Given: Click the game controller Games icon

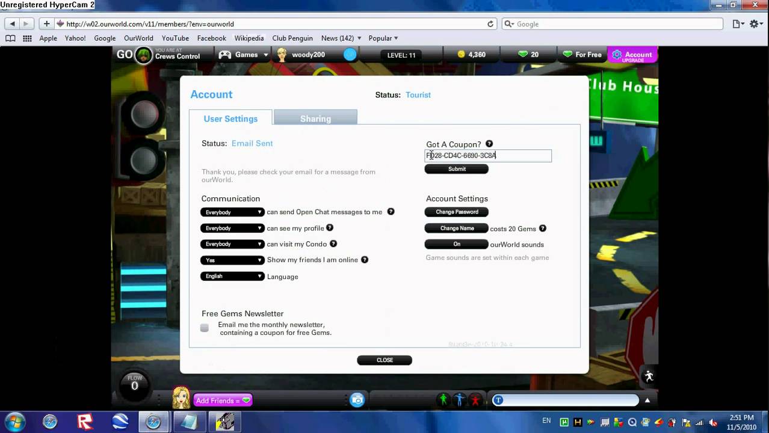Looking at the screenshot, I should [224, 55].
